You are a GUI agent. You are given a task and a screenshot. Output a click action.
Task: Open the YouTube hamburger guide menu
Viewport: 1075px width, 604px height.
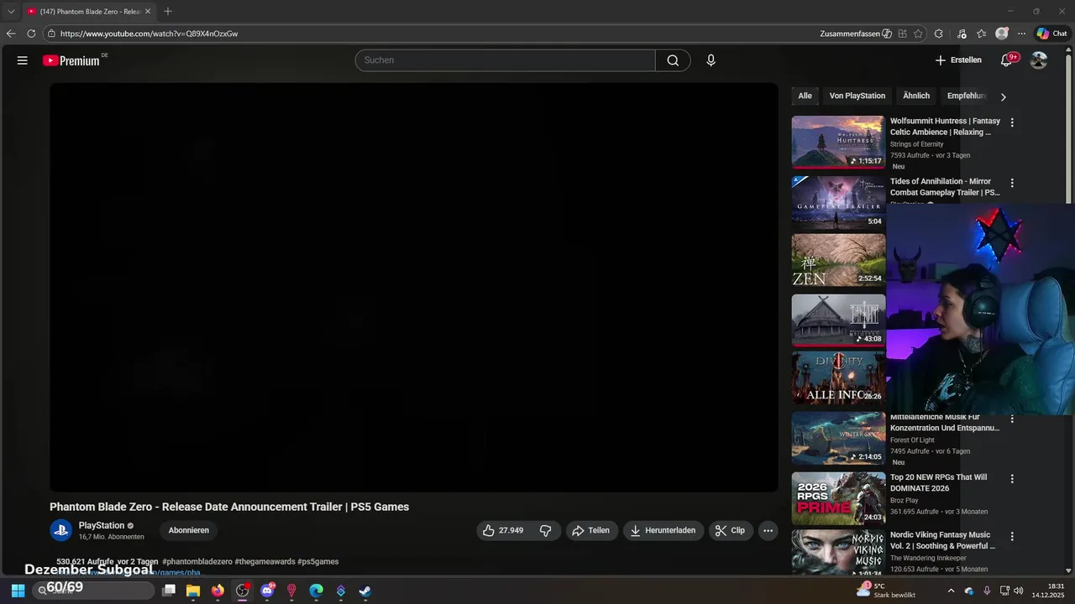(23, 60)
